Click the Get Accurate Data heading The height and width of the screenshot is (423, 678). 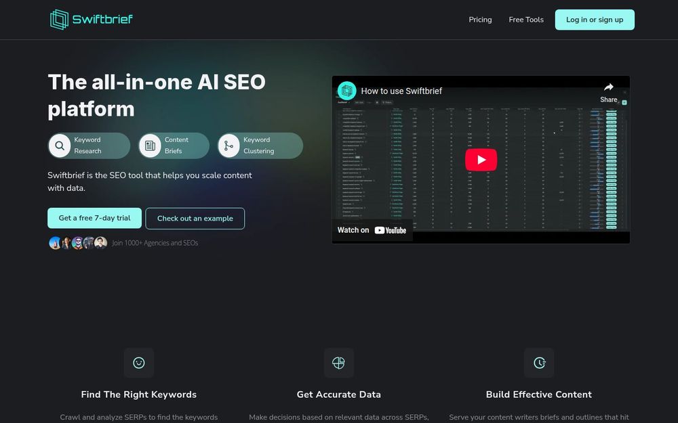pyautogui.click(x=338, y=395)
